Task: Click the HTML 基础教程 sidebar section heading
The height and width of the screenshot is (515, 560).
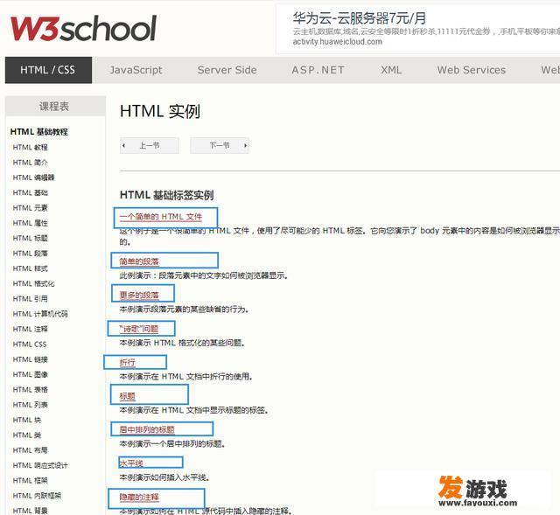Action: tap(38, 132)
